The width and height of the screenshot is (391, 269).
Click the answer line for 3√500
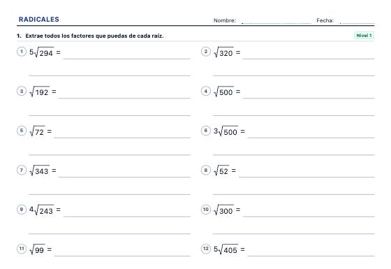[x=311, y=138]
